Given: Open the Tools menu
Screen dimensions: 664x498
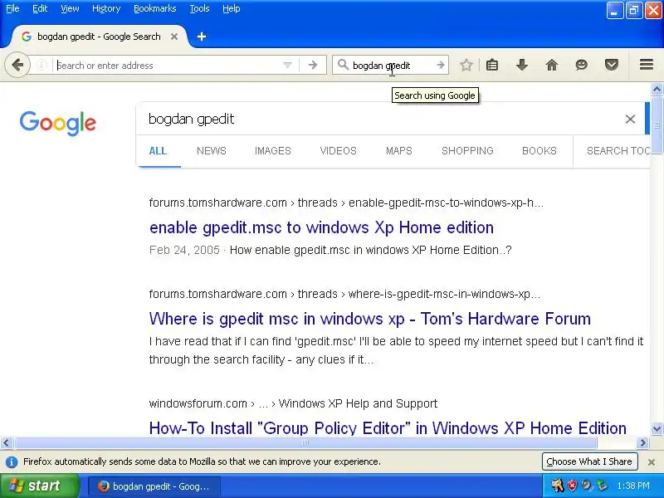Looking at the screenshot, I should 199,8.
